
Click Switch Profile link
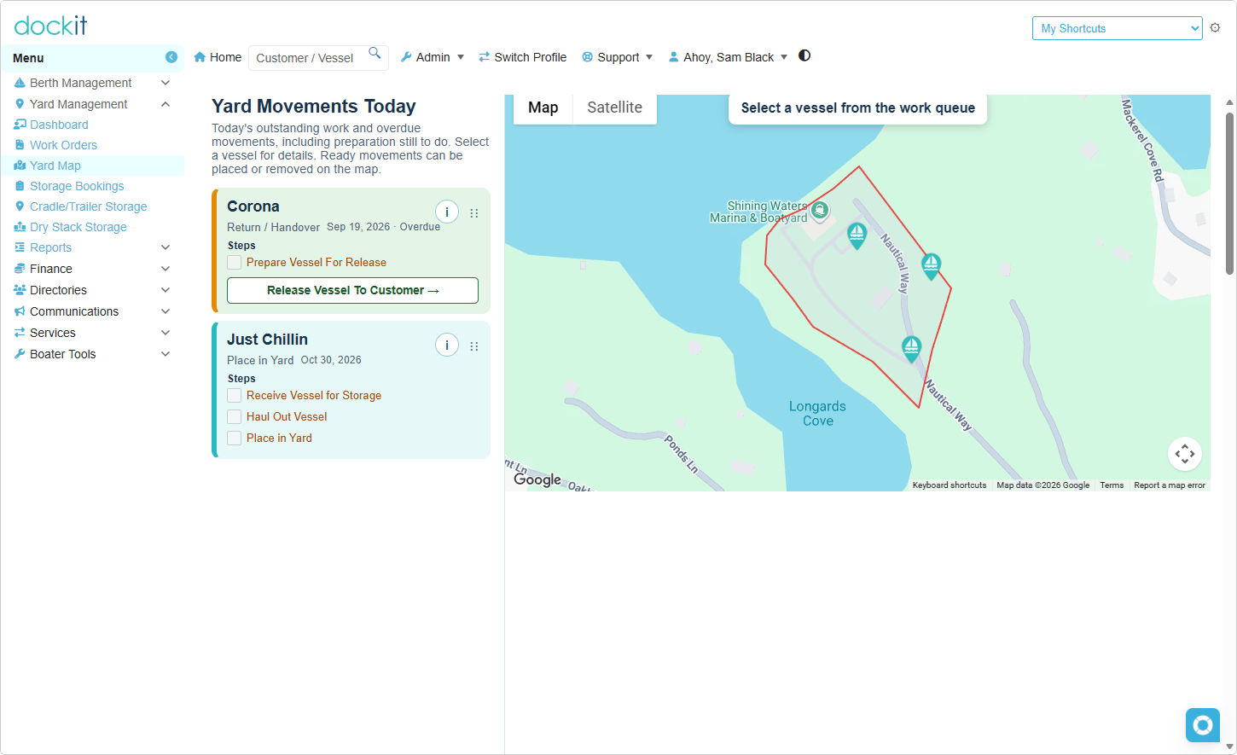[x=522, y=57]
